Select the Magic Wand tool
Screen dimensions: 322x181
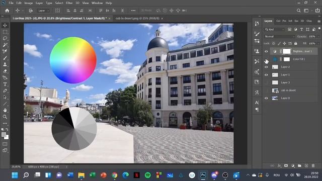5,45
